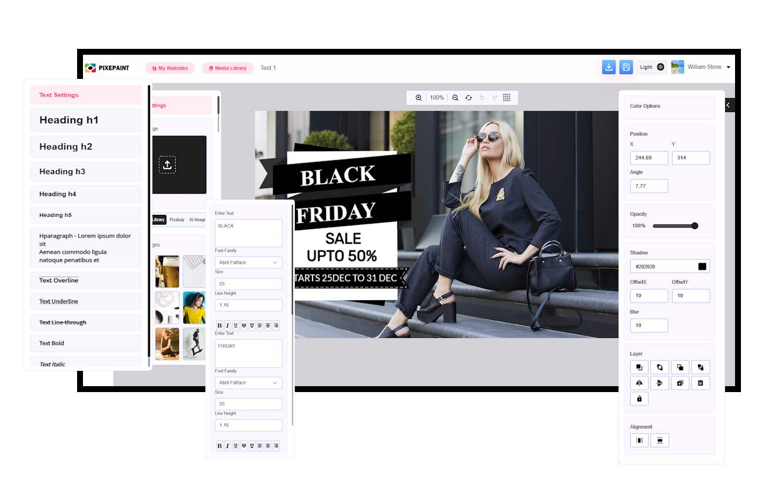Switch to the Pixabay tab
Viewport: 768px width, 478px height.
[177, 220]
